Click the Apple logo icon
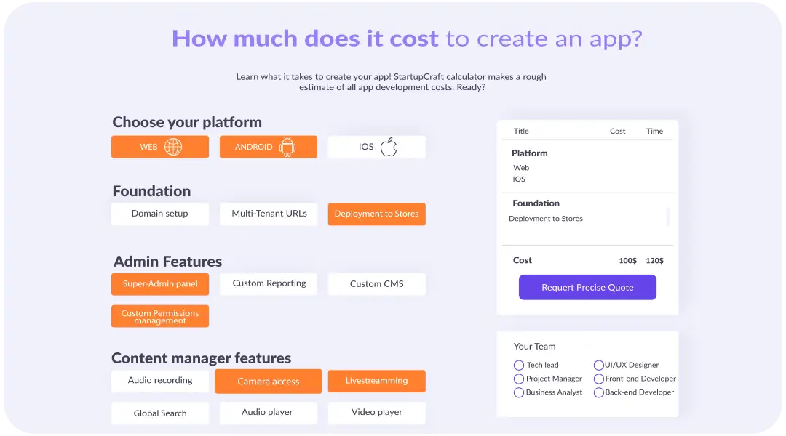The image size is (786, 436). (x=389, y=147)
